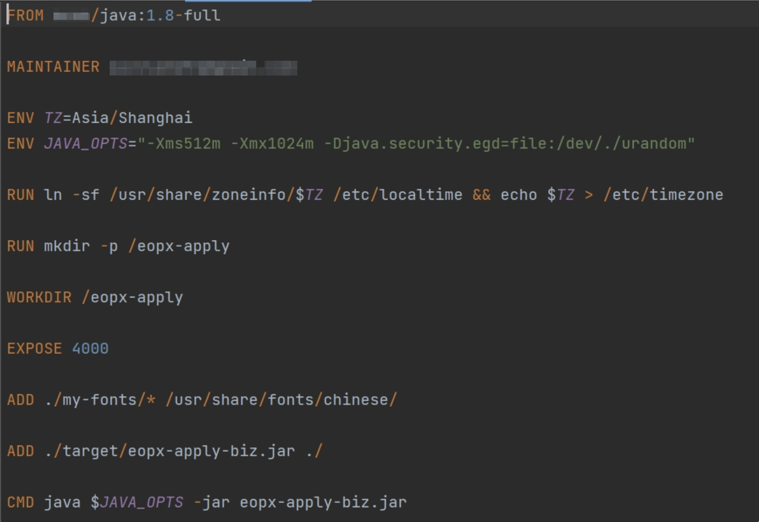The image size is (759, 522).
Task: Click the /etc/timezone path
Action: (663, 195)
